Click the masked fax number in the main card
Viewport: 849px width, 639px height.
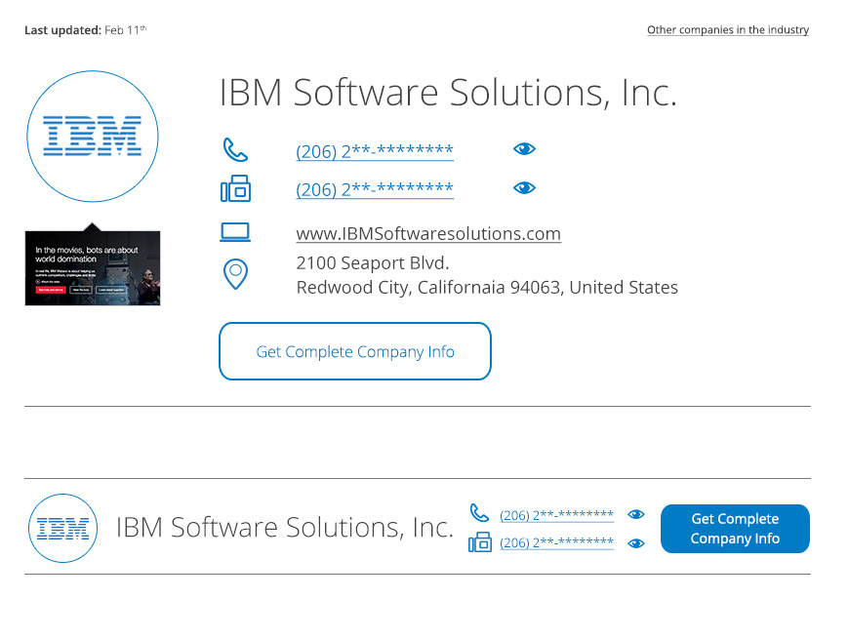pyautogui.click(x=375, y=189)
